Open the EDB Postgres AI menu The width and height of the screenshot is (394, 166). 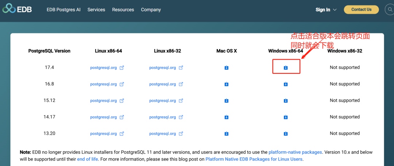[63, 10]
